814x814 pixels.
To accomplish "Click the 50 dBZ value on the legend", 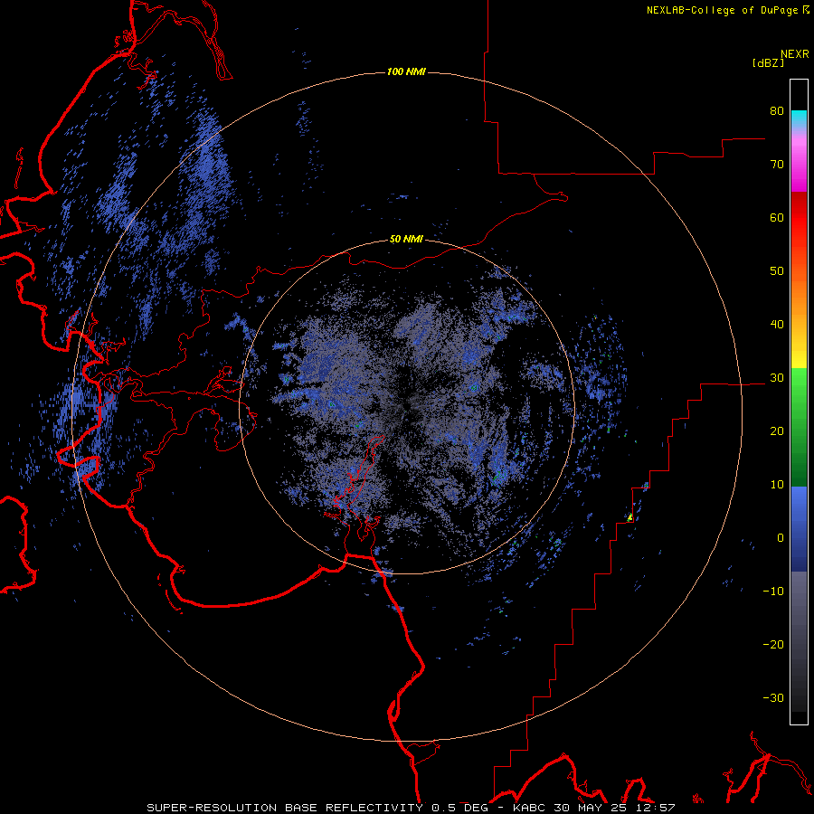I will click(777, 271).
